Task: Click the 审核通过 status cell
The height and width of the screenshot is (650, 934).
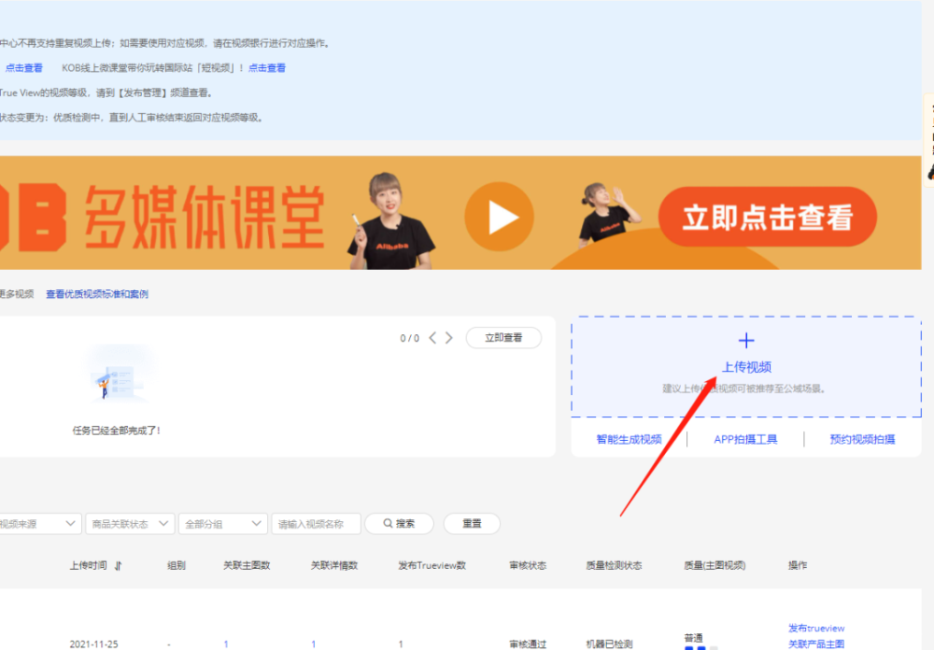Action: pyautogui.click(x=528, y=644)
